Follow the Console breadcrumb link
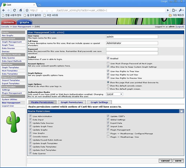The image size is (186, 168). click(x=5, y=27)
